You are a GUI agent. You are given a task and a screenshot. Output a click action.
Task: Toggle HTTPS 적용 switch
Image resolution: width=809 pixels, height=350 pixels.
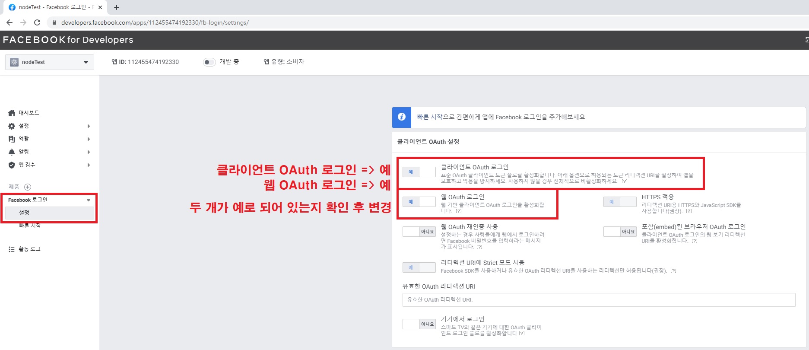620,202
